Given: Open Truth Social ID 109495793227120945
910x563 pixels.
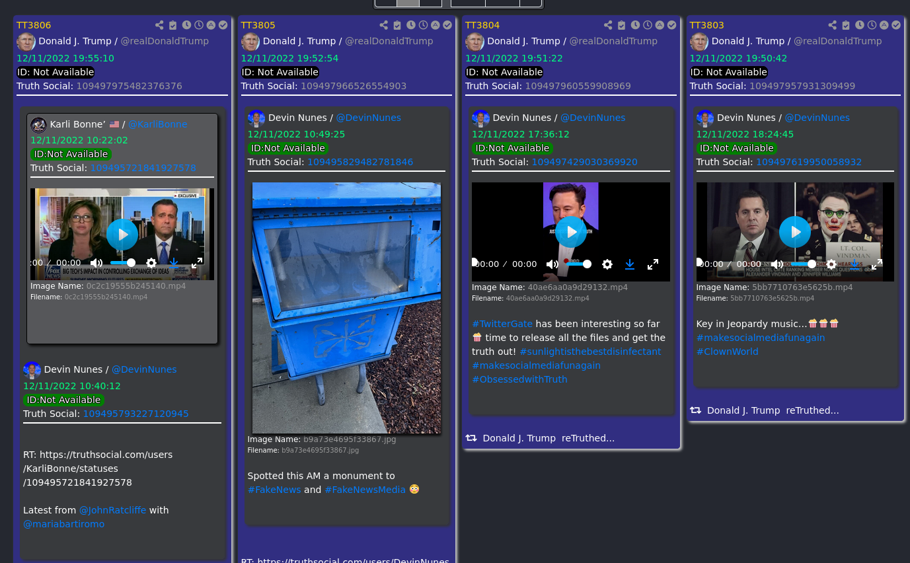Looking at the screenshot, I should tap(135, 414).
